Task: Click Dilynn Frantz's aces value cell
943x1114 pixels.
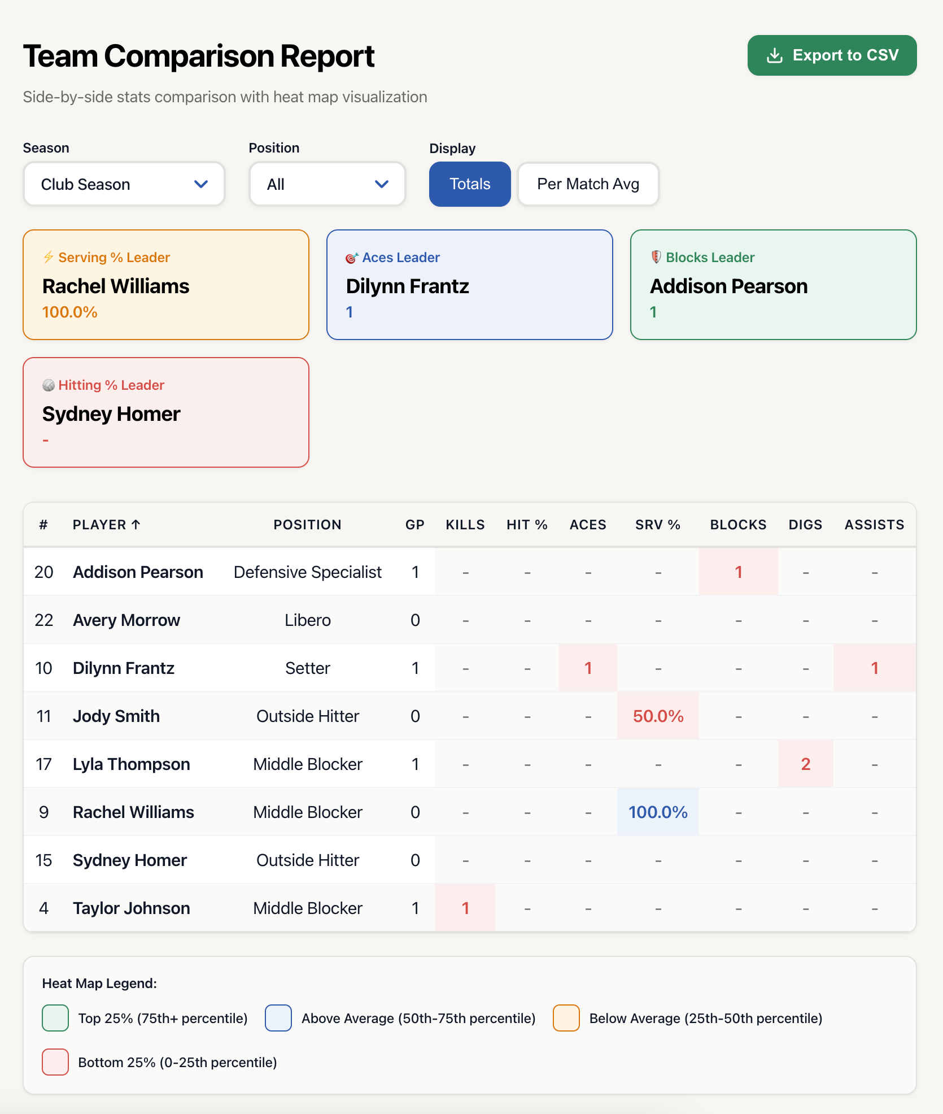Action: click(x=588, y=668)
